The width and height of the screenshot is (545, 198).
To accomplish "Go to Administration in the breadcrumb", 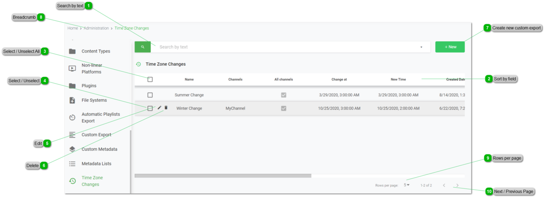I will [96, 28].
